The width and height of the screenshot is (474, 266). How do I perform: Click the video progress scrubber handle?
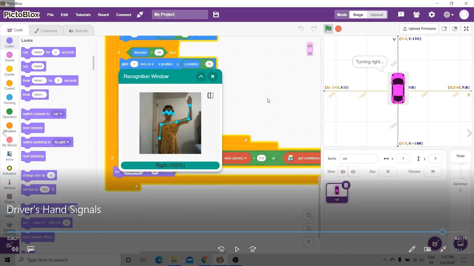[443, 232]
